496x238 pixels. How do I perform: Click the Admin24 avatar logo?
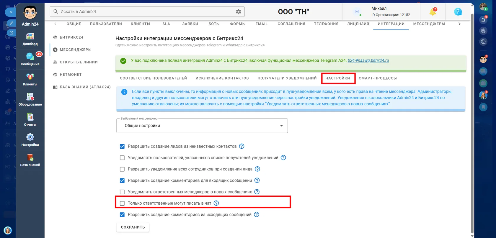coord(30,13)
